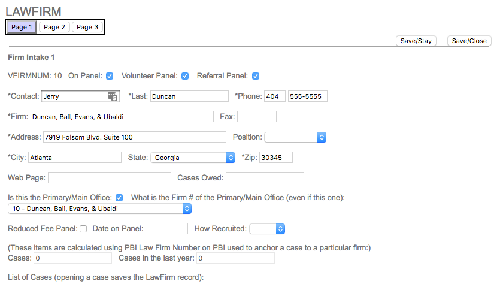Uncheck the Volunteer Panel checkbox

(185, 76)
